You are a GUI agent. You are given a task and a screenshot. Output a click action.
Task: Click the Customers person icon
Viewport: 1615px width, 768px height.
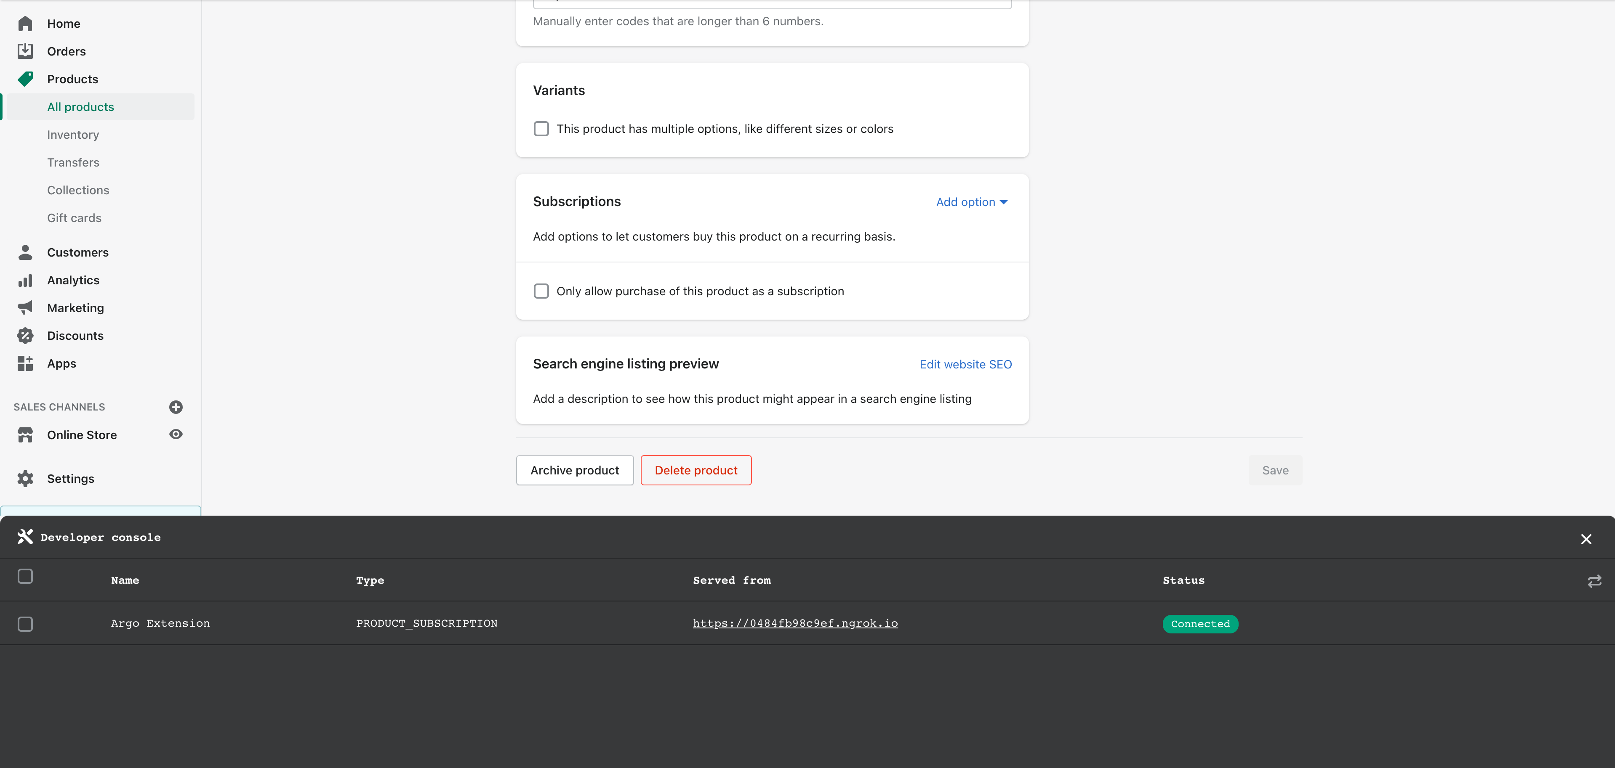click(x=25, y=252)
